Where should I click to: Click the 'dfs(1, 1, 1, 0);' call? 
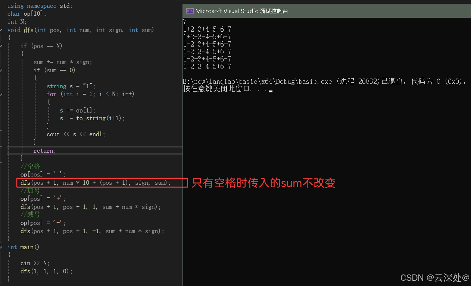coord(46,271)
